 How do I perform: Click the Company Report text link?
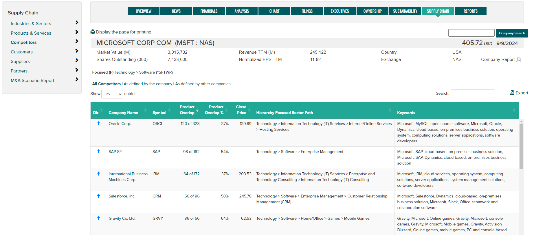498,59
